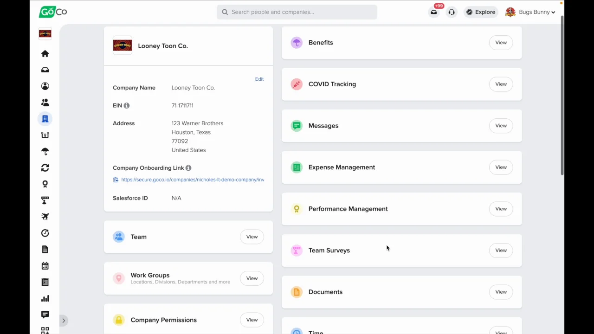Screen dimensions: 594x334
Task: View the COVID Tracking card
Action: point(501,84)
